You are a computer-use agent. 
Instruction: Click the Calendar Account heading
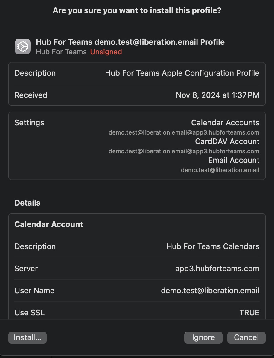49,224
